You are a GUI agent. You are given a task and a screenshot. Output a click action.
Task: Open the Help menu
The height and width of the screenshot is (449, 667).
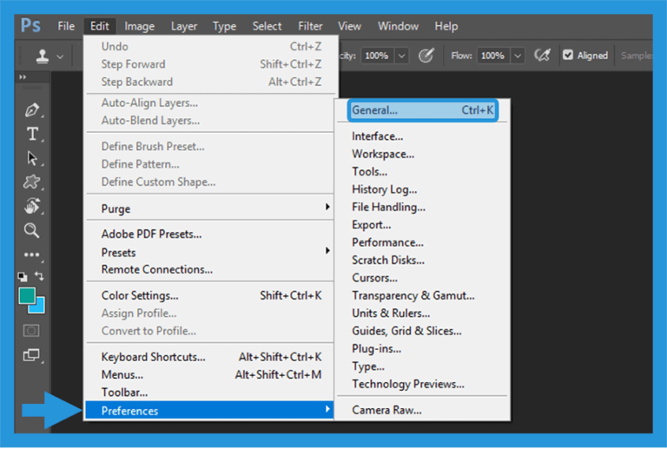[446, 26]
